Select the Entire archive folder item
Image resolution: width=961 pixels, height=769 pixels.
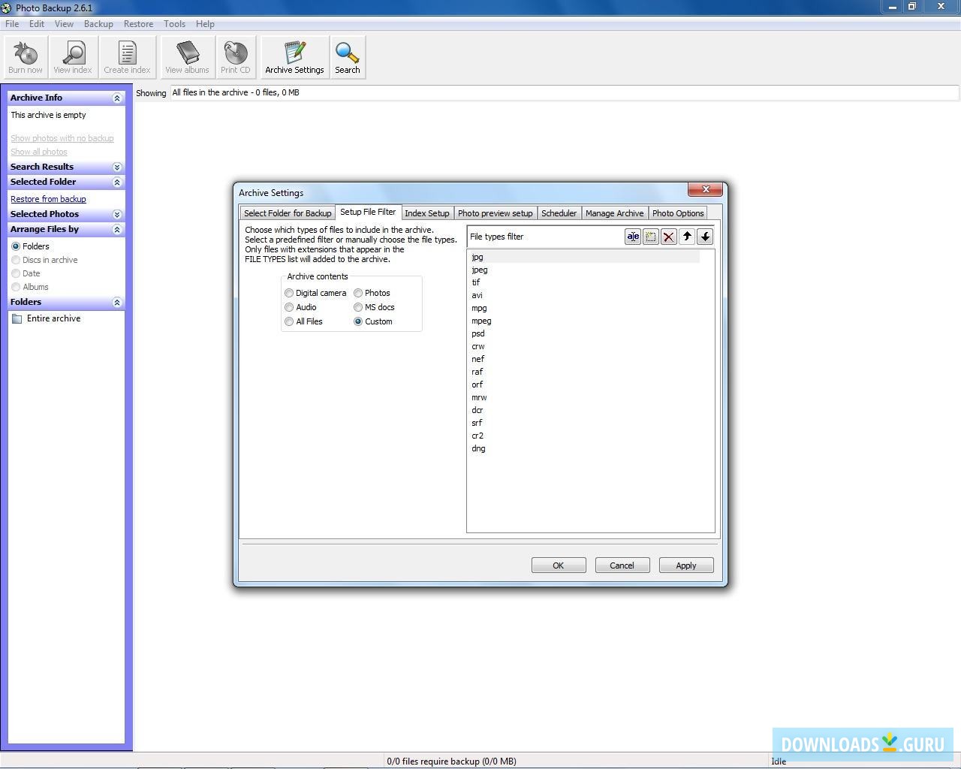pyautogui.click(x=53, y=318)
